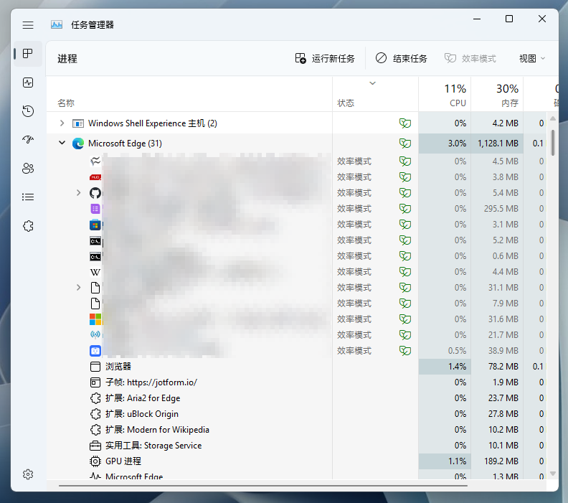Screen dimensions: 568x503
Task: Click the GitHub tab process icon
Action: point(95,193)
